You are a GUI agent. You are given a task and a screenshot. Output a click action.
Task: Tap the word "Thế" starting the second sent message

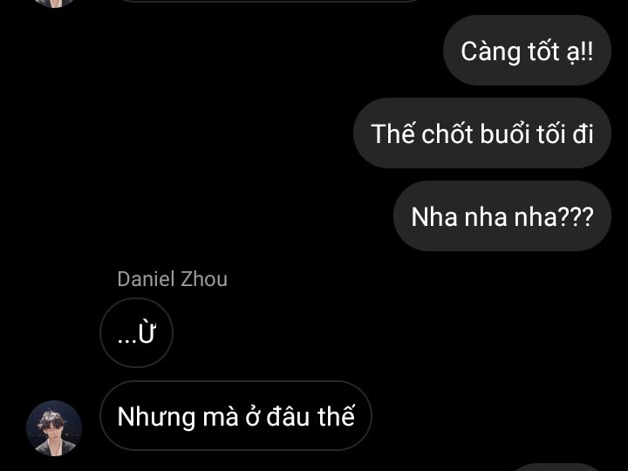[x=387, y=133]
